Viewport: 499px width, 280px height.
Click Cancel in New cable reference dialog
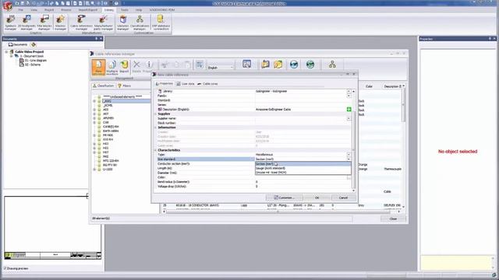[x=343, y=198]
